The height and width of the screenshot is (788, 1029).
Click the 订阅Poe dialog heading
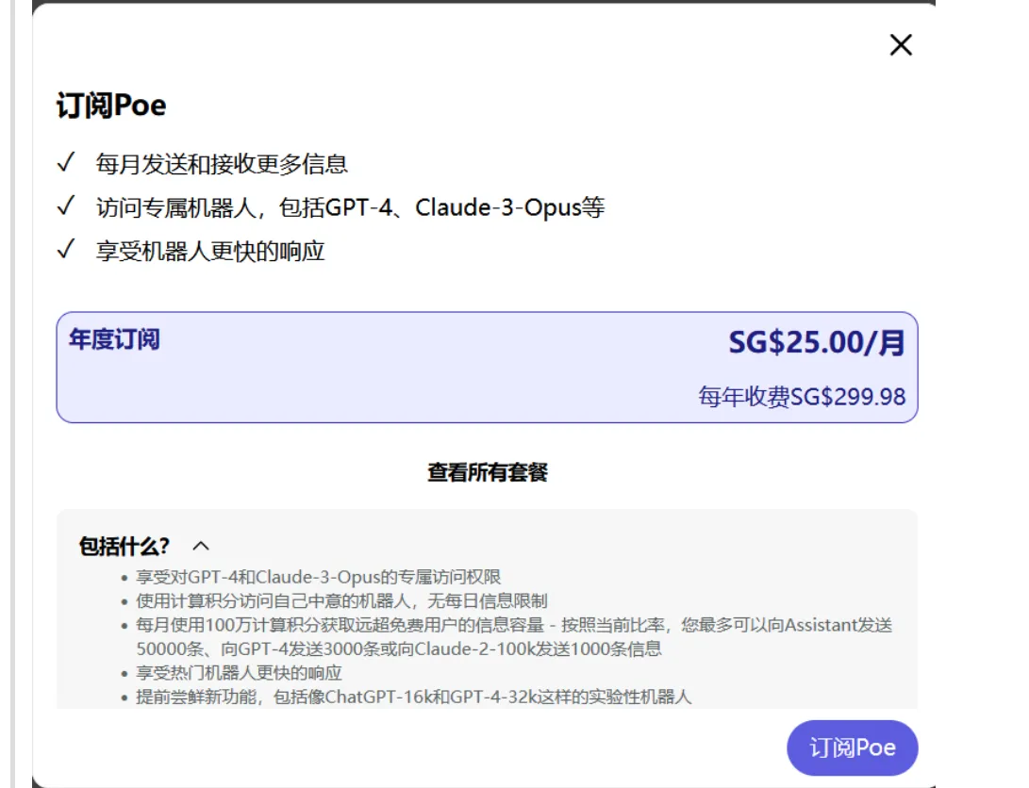111,106
